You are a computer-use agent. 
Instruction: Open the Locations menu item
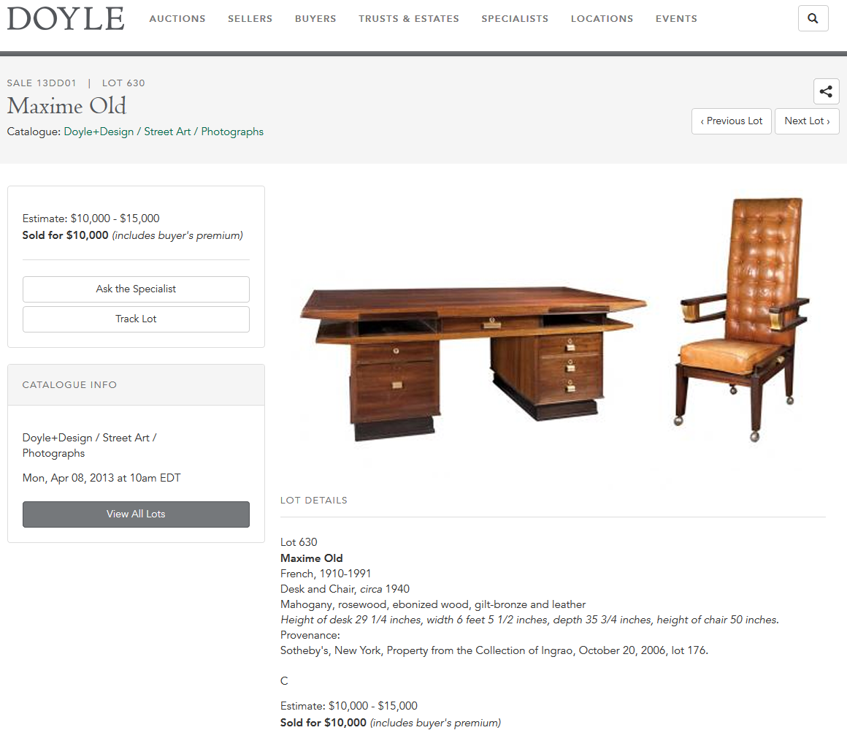click(602, 18)
